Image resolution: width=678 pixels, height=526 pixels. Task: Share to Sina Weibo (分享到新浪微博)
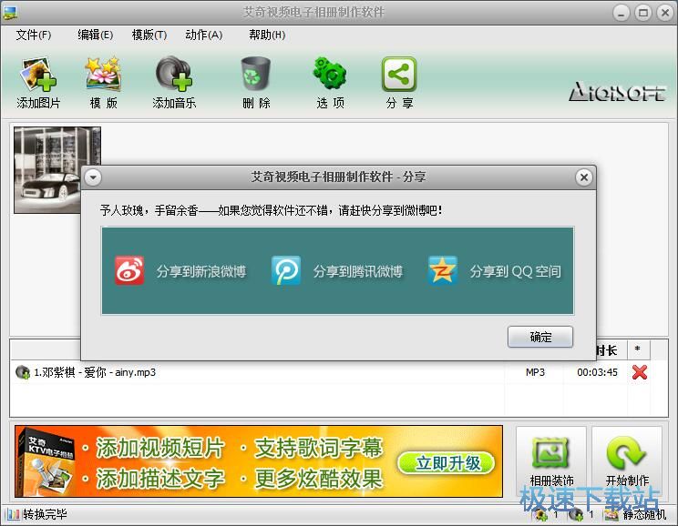[180, 271]
